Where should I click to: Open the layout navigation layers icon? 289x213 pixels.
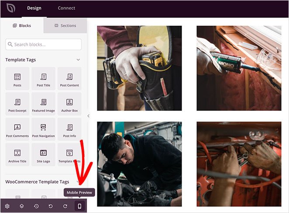pos(22,206)
